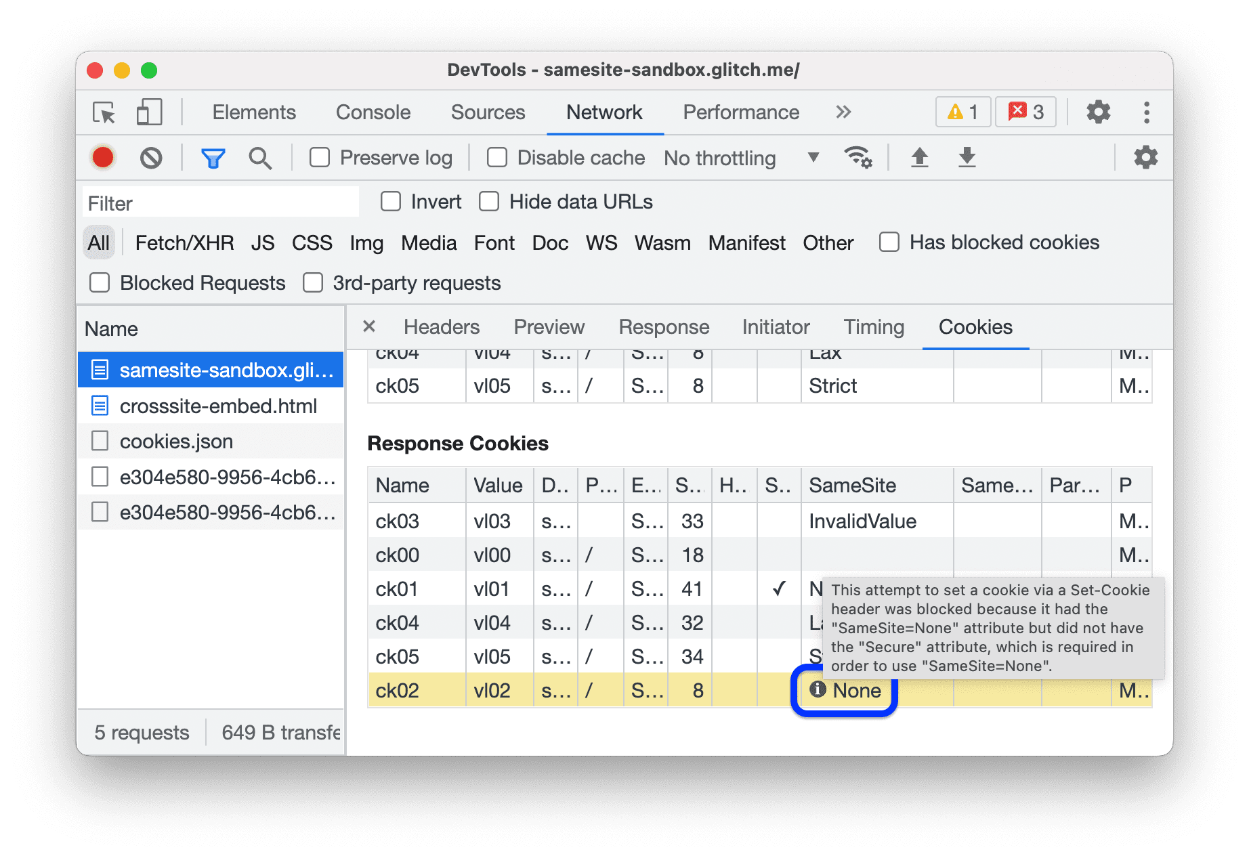Check the 3rd-party requests box
The height and width of the screenshot is (856, 1249).
click(x=312, y=282)
